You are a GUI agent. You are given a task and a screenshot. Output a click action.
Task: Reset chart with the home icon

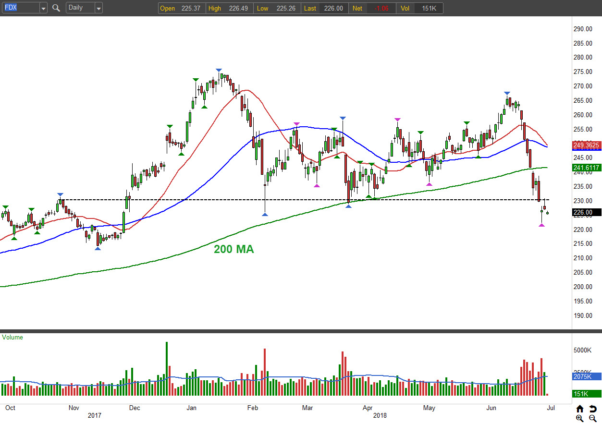click(x=580, y=409)
